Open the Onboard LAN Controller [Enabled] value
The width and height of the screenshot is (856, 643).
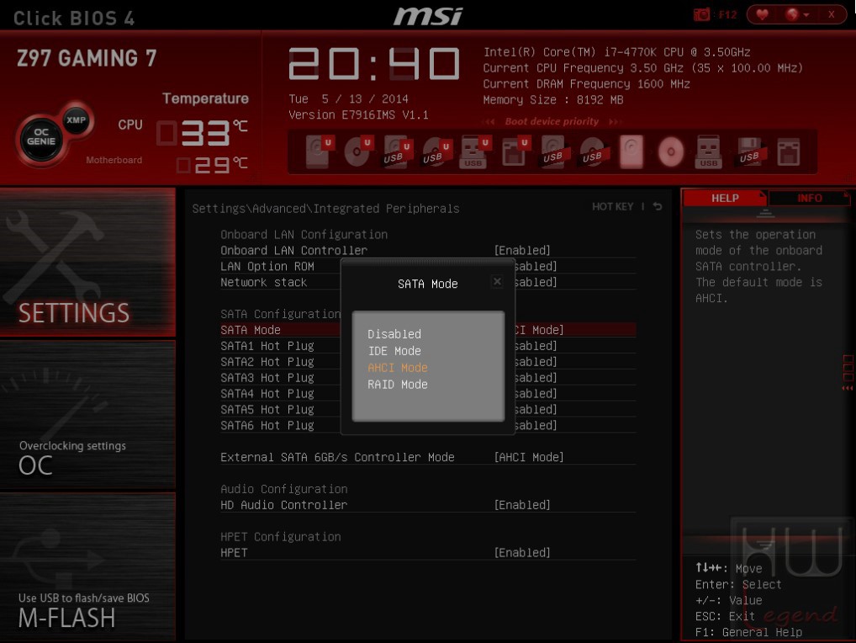(x=522, y=250)
